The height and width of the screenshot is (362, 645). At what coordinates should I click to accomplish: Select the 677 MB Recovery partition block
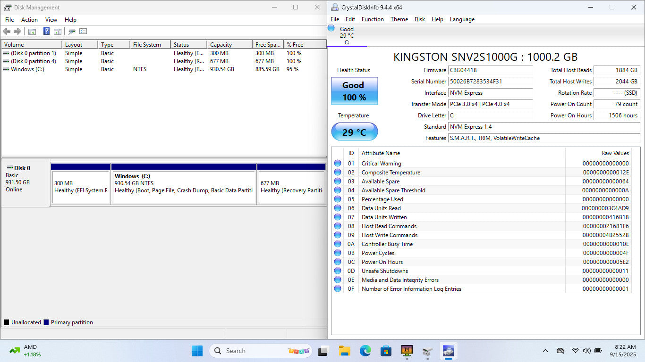pyautogui.click(x=291, y=187)
